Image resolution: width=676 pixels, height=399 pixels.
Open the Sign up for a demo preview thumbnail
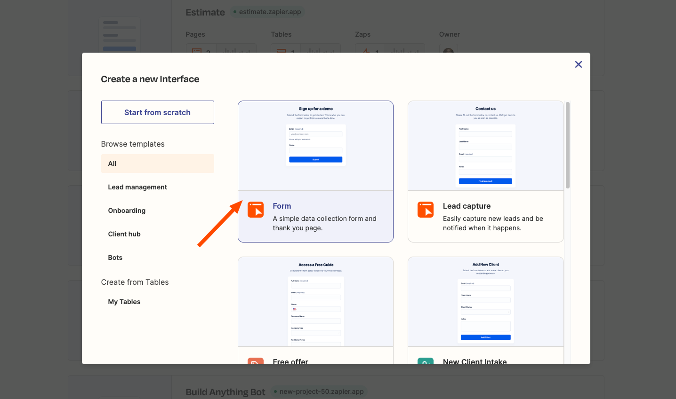[x=315, y=146]
